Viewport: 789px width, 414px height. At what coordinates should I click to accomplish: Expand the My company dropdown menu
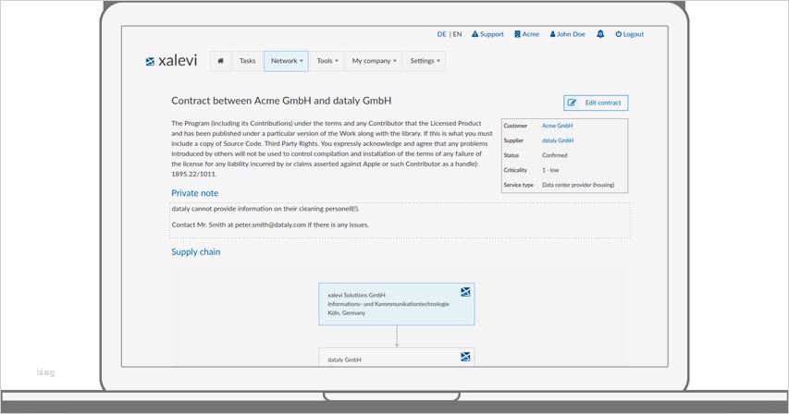coord(374,61)
